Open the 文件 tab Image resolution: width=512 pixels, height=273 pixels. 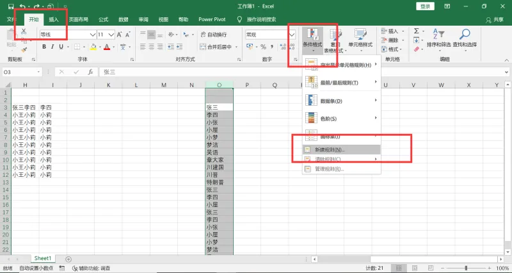tap(11, 19)
